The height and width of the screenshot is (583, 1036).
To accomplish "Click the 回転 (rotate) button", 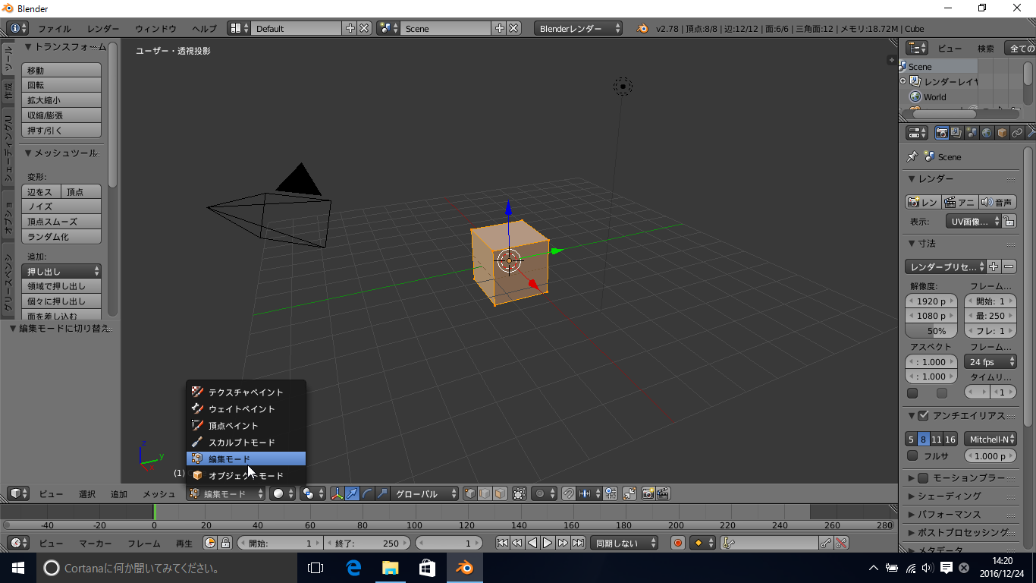I will point(63,85).
